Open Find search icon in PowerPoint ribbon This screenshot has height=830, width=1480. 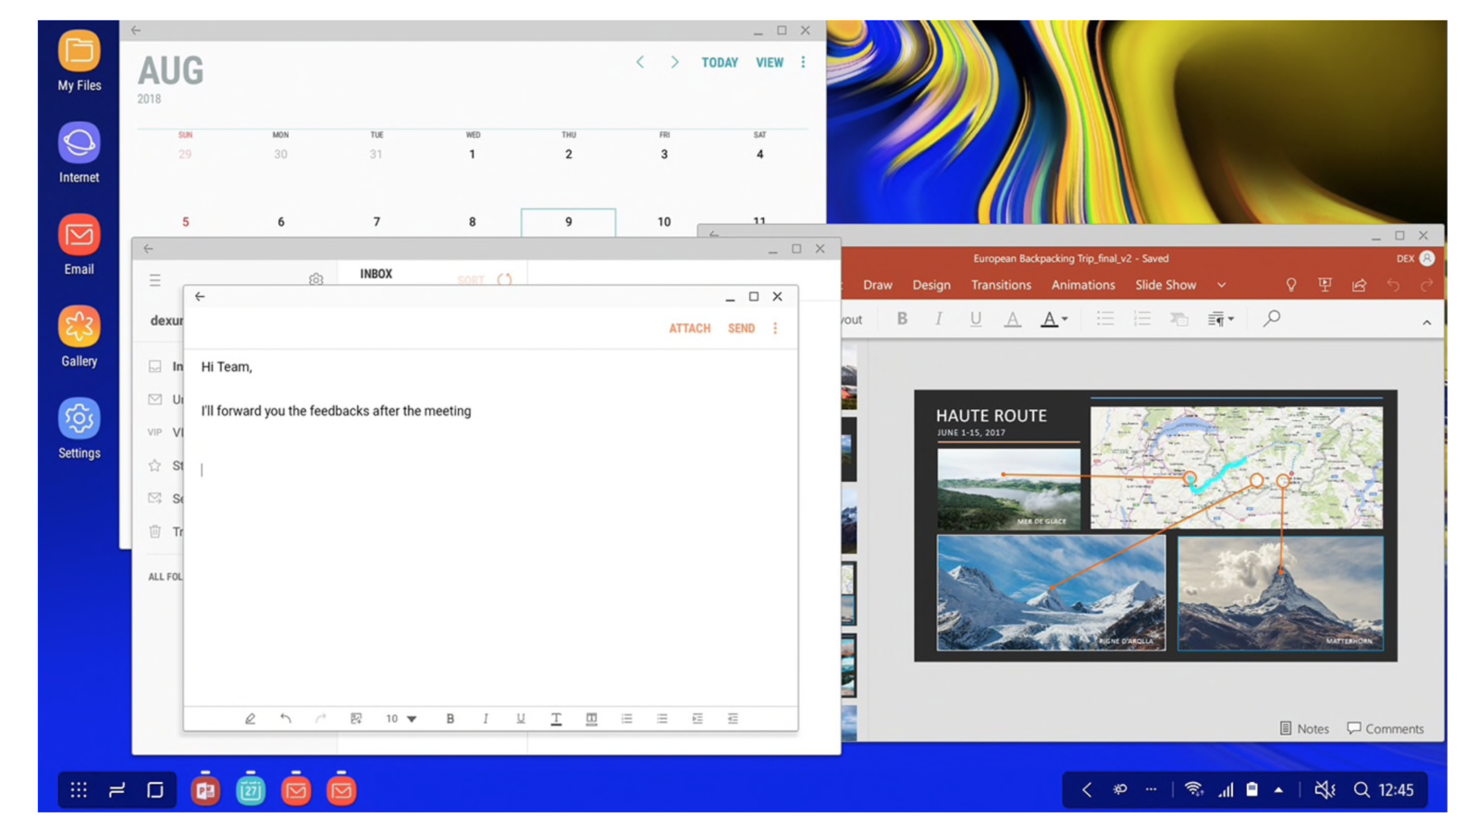(1272, 318)
